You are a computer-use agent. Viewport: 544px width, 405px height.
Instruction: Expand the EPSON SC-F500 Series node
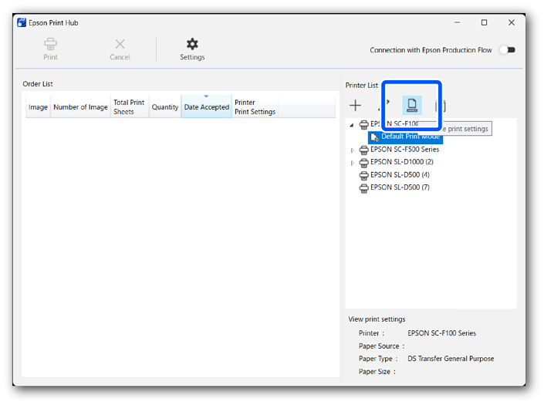click(353, 150)
